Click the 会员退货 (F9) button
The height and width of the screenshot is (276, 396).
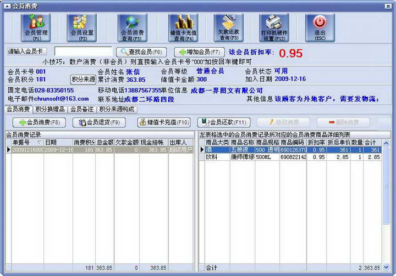[99, 122]
